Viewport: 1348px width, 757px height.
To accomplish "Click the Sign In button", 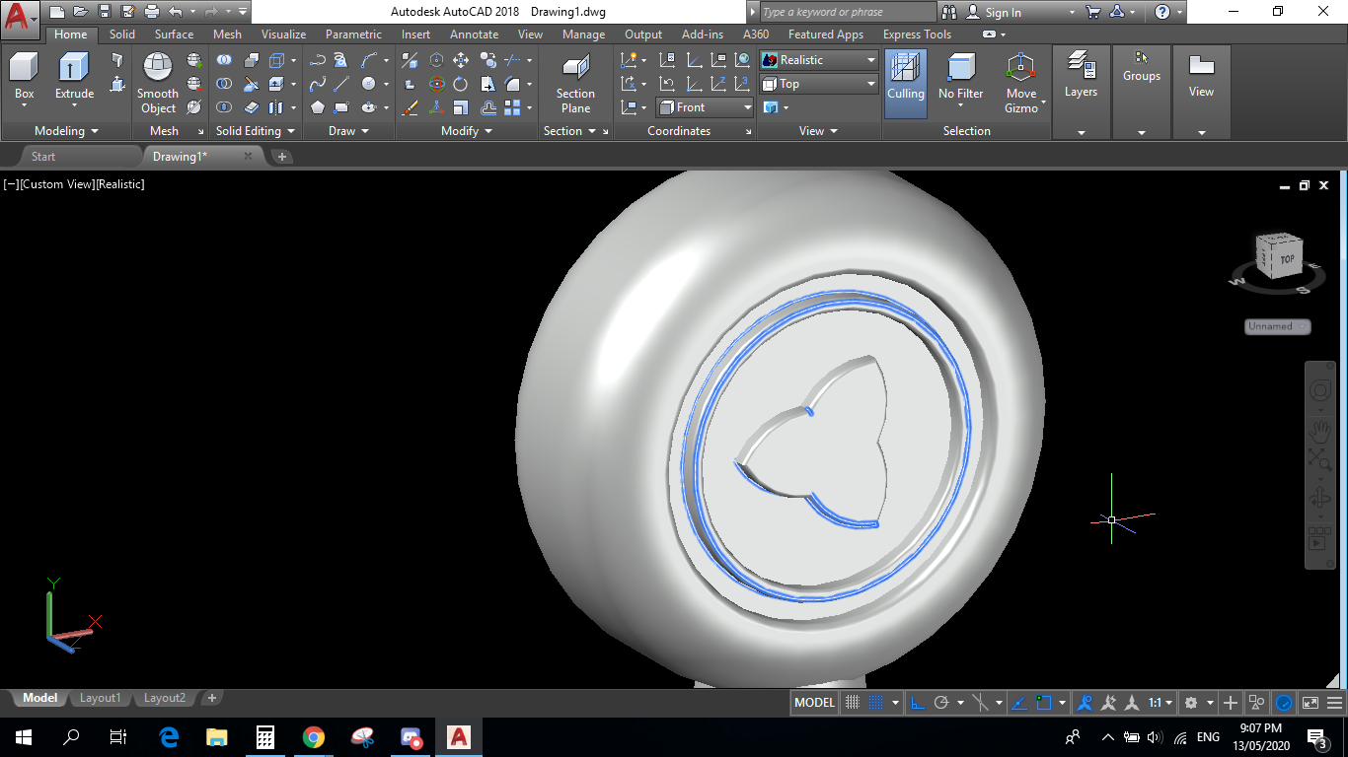I will click(x=1003, y=13).
